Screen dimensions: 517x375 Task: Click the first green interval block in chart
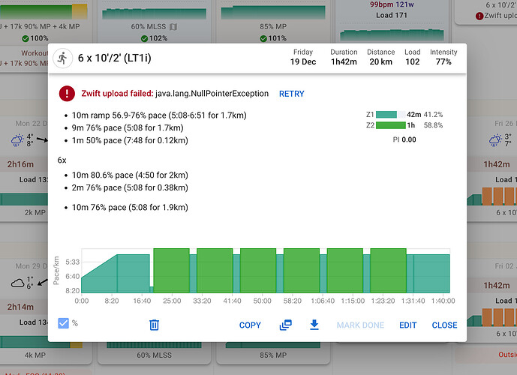point(171,271)
